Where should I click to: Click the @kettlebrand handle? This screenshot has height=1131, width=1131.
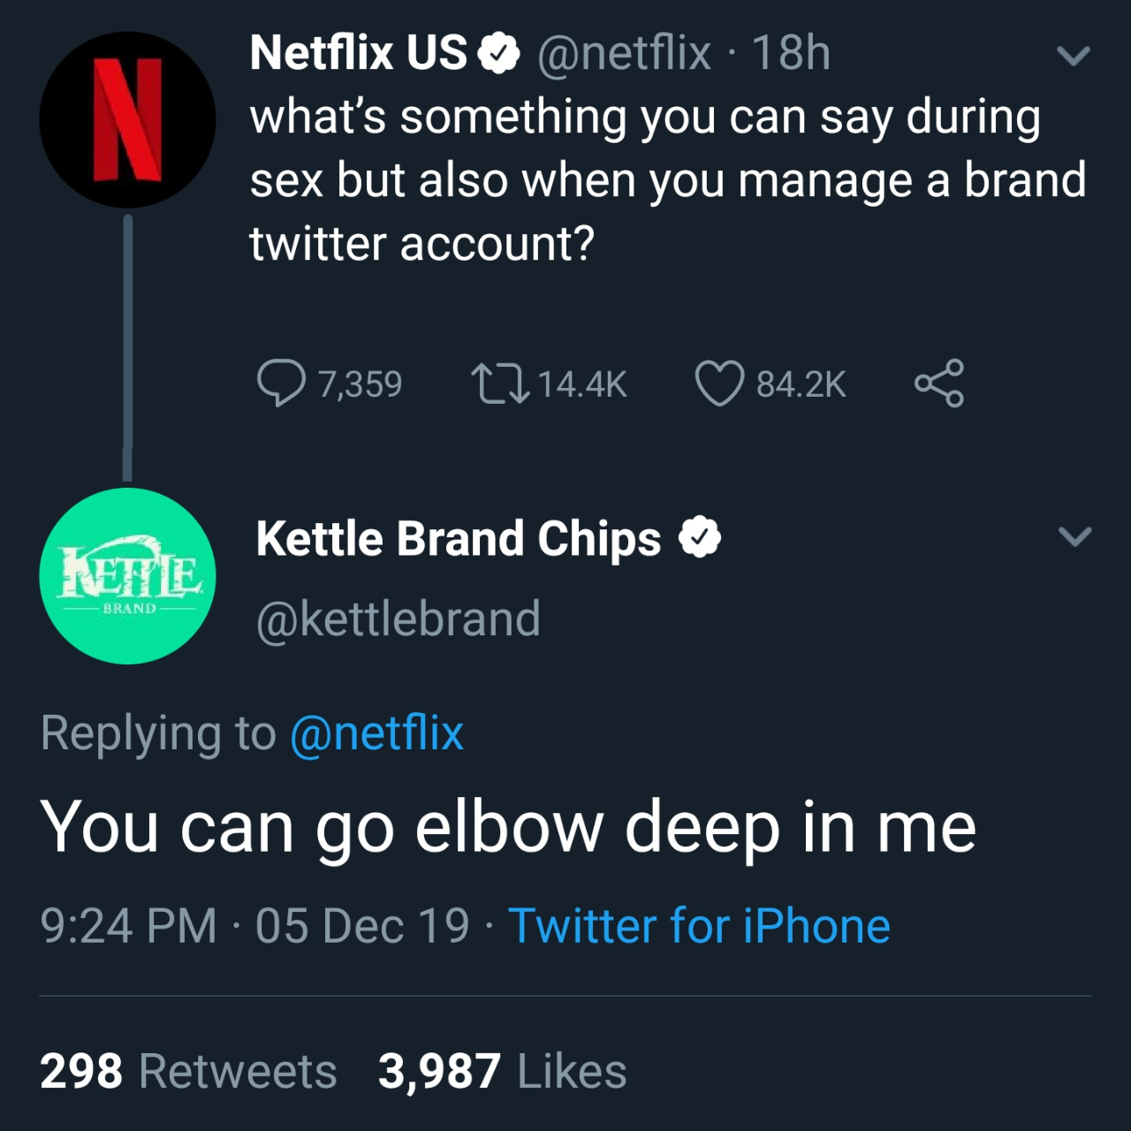pos(398,619)
